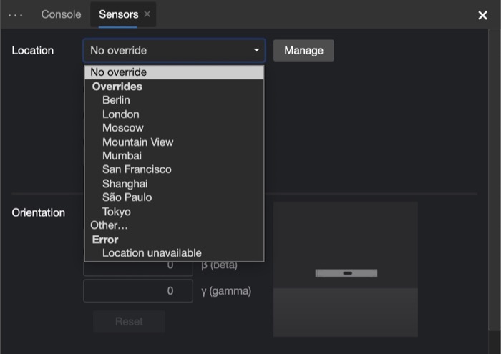
Task: Set location override to Shanghai
Action: pos(125,184)
